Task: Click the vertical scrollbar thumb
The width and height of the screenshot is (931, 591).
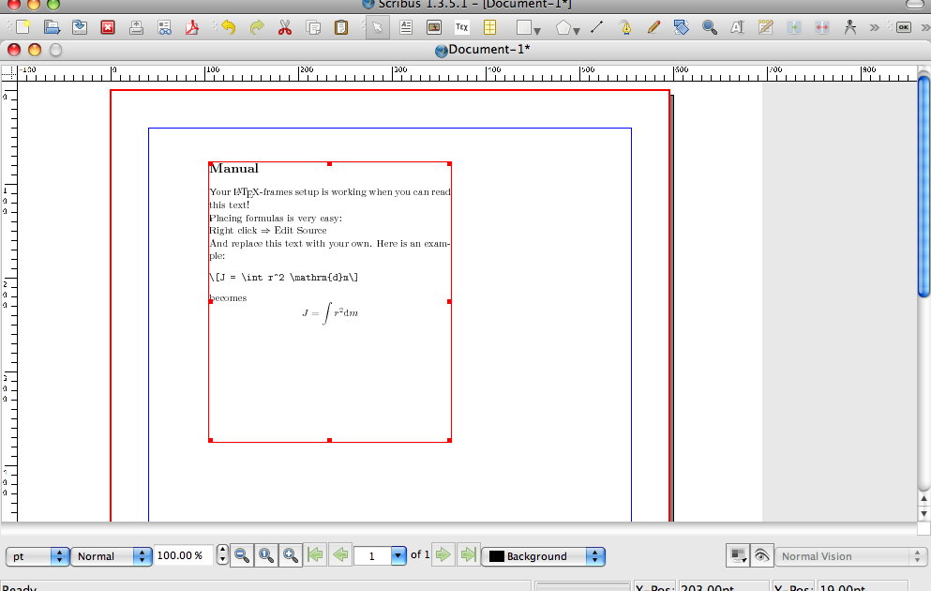Action: pyautogui.click(x=923, y=187)
